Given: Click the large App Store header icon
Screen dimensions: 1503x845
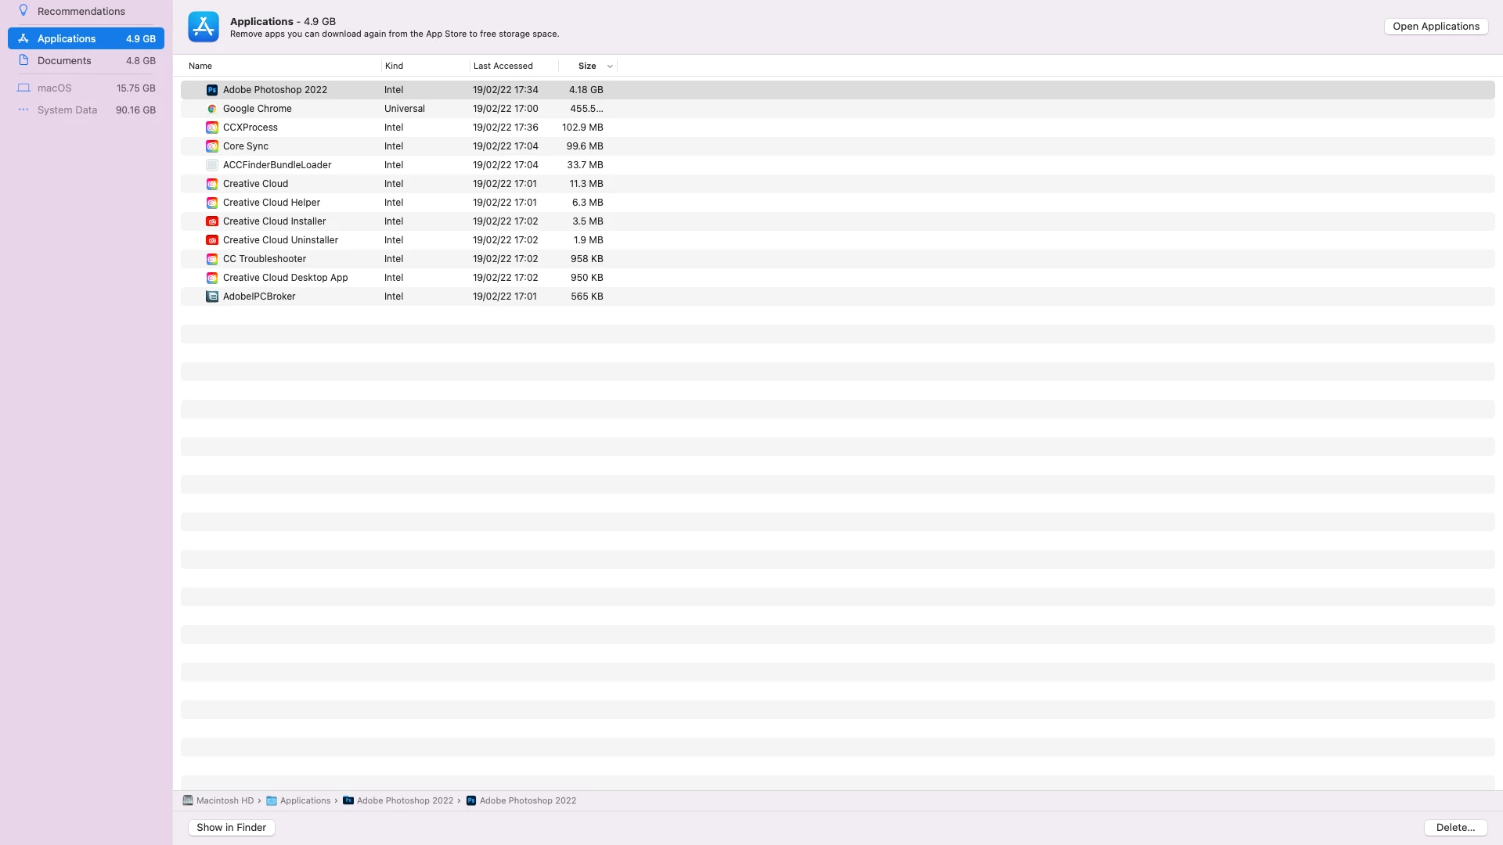Looking at the screenshot, I should click(x=204, y=27).
